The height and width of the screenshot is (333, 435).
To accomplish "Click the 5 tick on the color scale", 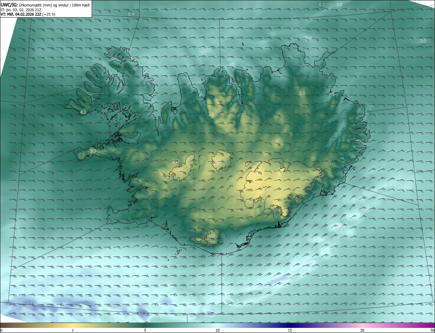I will (145, 330).
